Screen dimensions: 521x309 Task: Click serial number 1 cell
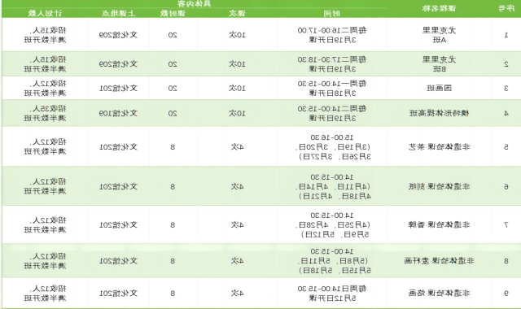(x=506, y=35)
